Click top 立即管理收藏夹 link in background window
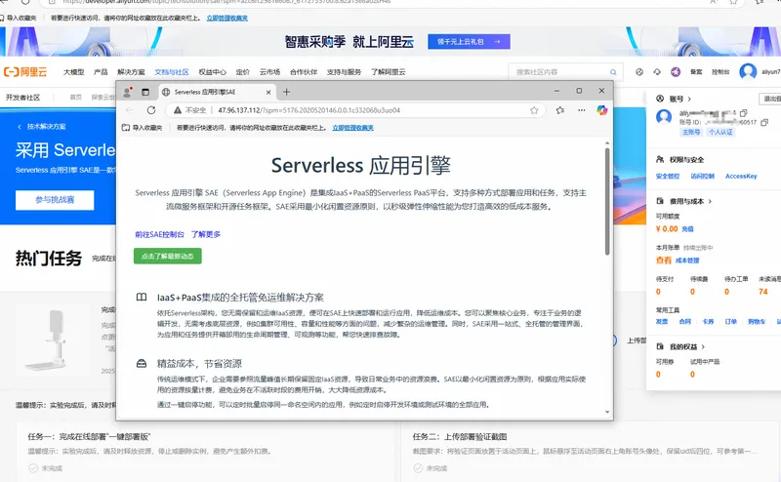Screen dimensions: 781x482 click(226, 18)
